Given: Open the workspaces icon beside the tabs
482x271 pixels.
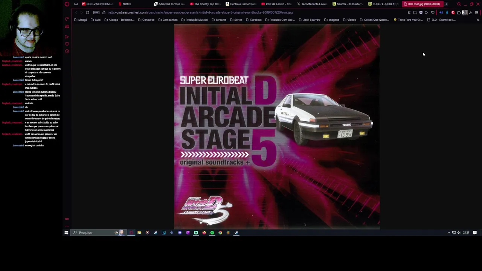Looking at the screenshot, I should tap(76, 4).
